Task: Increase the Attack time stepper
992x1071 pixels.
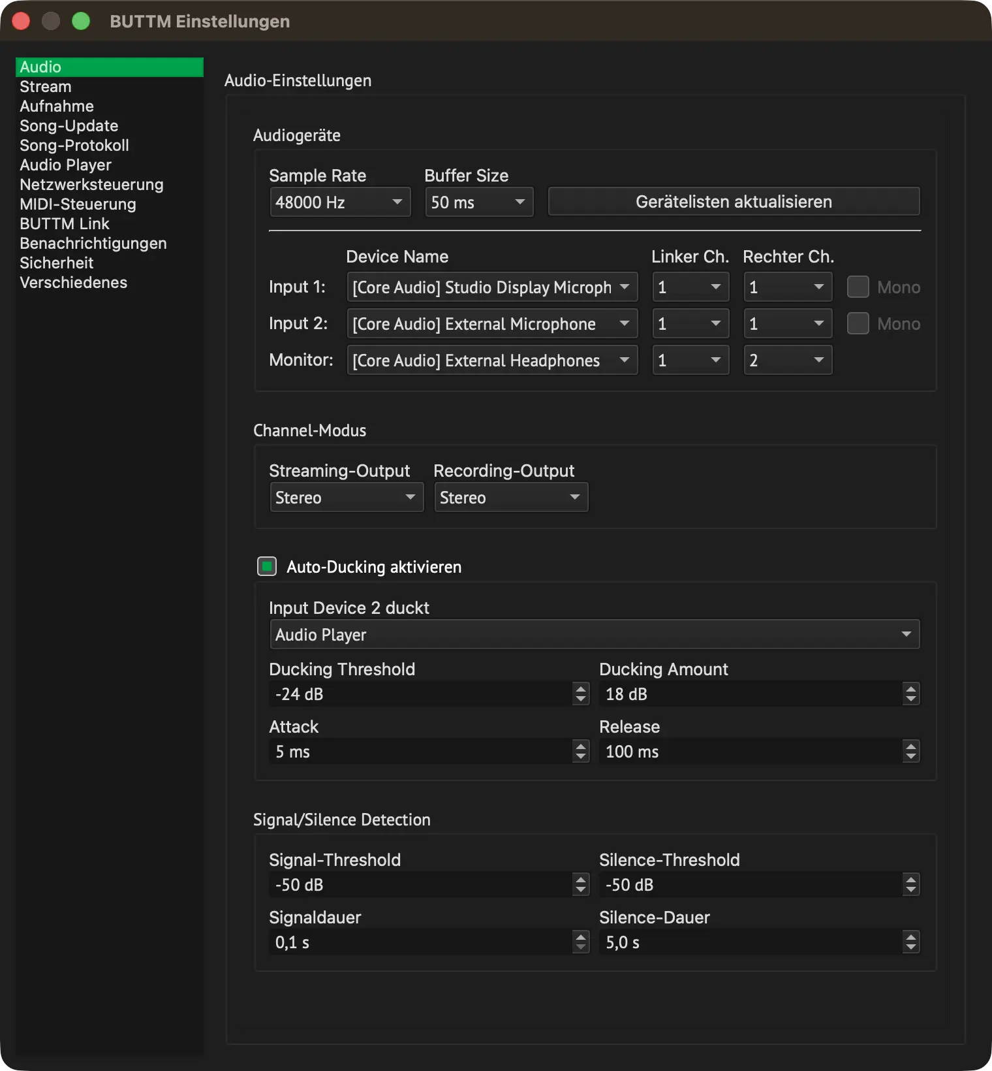Action: (581, 745)
